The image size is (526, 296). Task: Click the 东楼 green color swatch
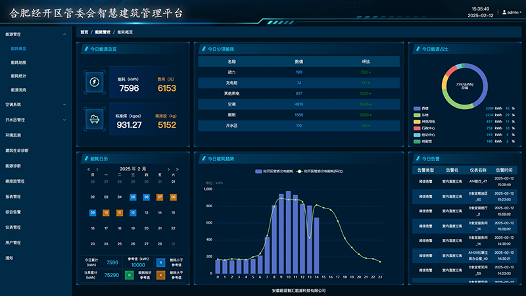[x=417, y=114]
